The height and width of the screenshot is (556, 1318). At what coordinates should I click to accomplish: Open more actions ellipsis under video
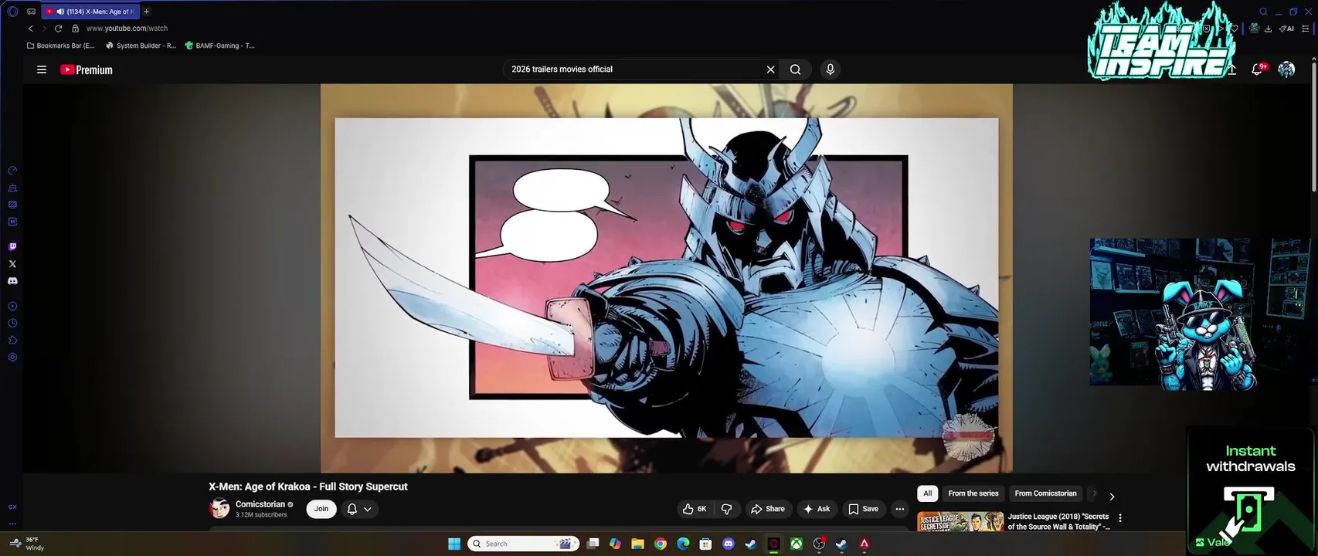point(899,509)
